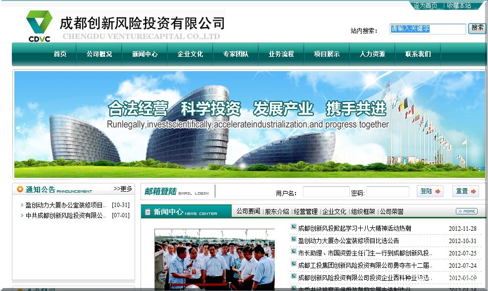Image resolution: width=488 pixels, height=291 pixels.
Task: Click the 搜索 search button
Action: [477, 28]
